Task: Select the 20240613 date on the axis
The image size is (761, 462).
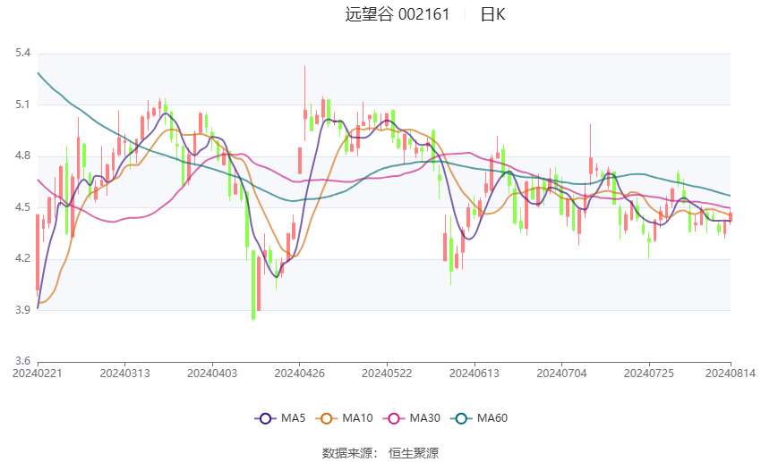Action: pos(474,372)
